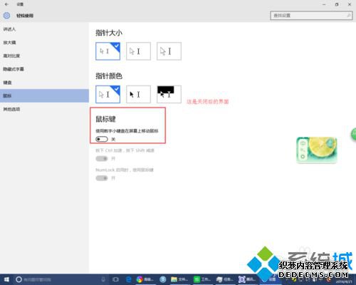Image resolution: width=356 pixels, height=285 pixels.
Task: Click the settings search field
Action: tap(311, 16)
